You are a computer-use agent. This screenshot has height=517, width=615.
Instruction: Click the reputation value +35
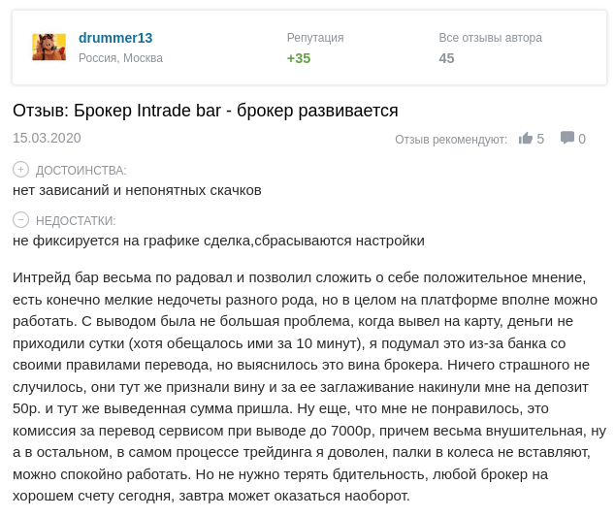pyautogui.click(x=299, y=58)
